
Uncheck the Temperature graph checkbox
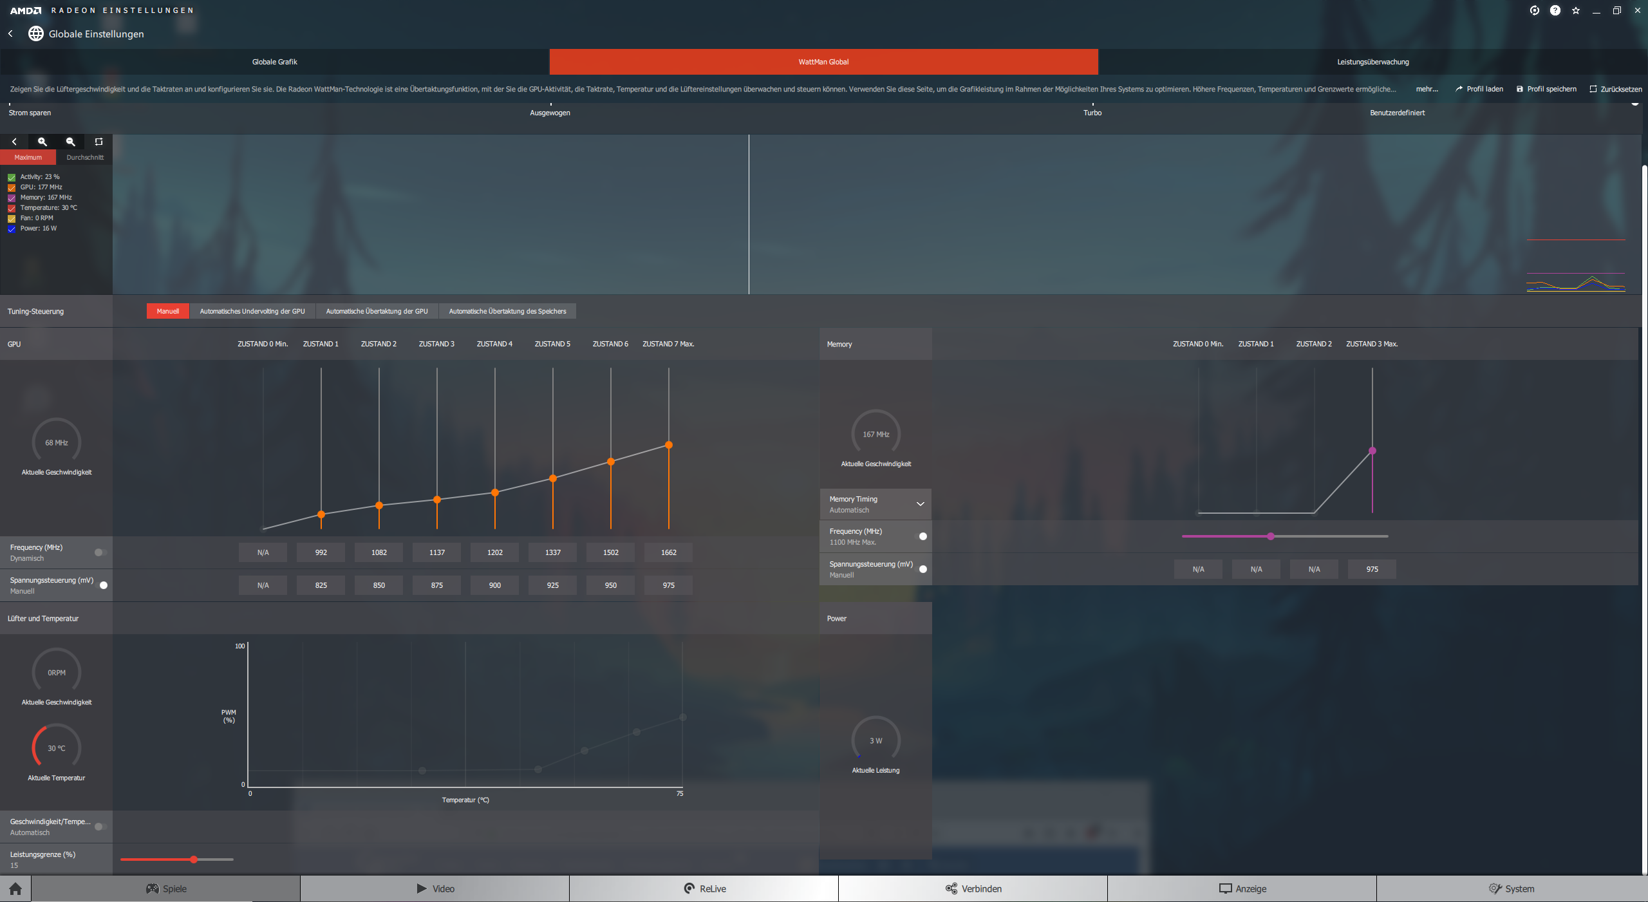[x=12, y=208]
